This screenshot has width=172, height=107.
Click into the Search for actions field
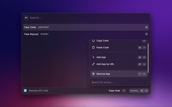(x=118, y=82)
